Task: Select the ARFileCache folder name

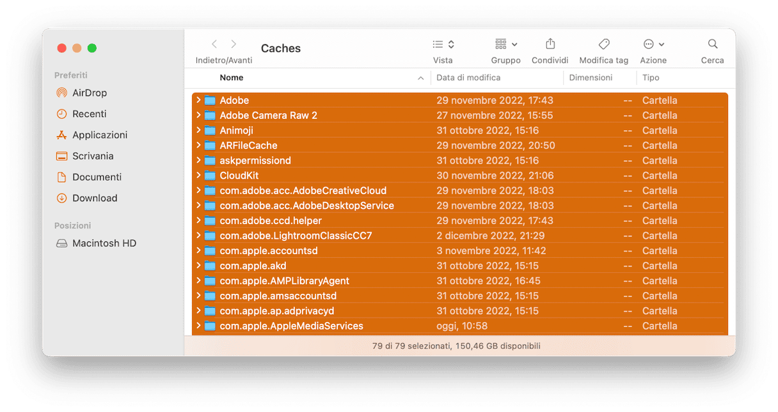Action: pyautogui.click(x=248, y=146)
